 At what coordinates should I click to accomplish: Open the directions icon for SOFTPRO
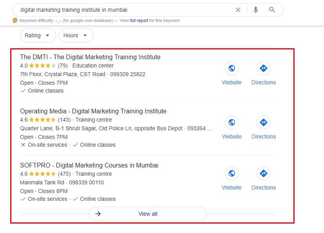(264, 173)
